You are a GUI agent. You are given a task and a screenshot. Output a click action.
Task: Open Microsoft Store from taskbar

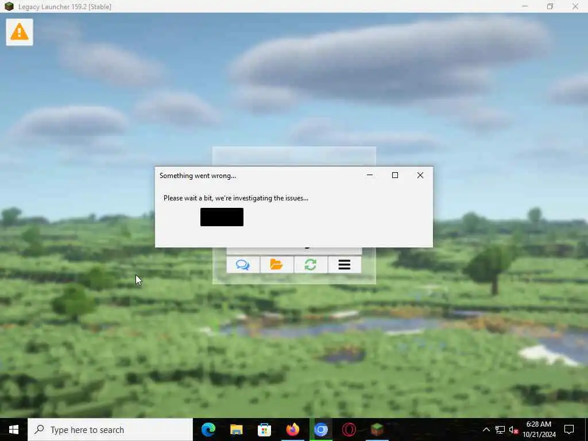click(x=264, y=430)
